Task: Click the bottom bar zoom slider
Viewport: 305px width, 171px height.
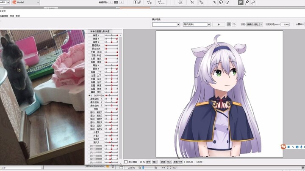Action: point(148,168)
